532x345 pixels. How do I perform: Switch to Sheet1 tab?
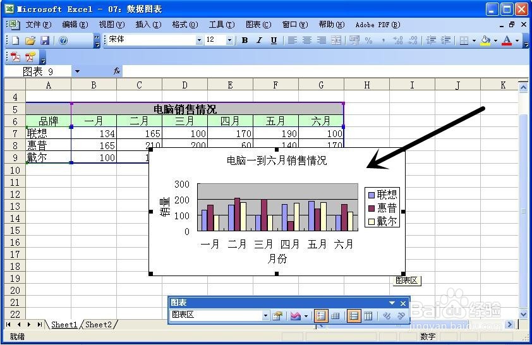[x=64, y=325]
